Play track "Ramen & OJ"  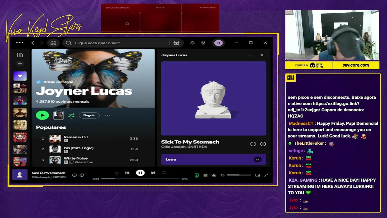[x=76, y=137]
